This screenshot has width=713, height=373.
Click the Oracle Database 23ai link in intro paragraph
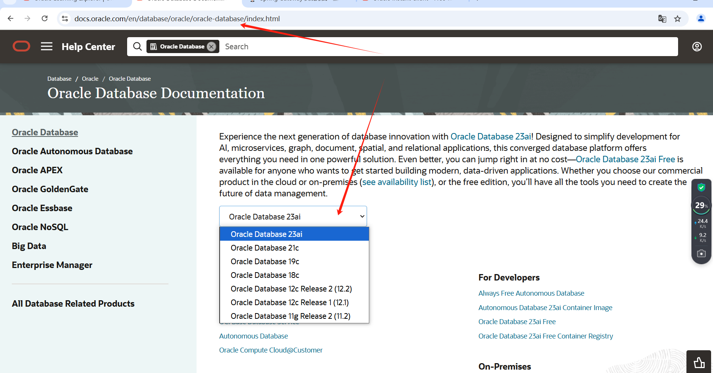(491, 136)
